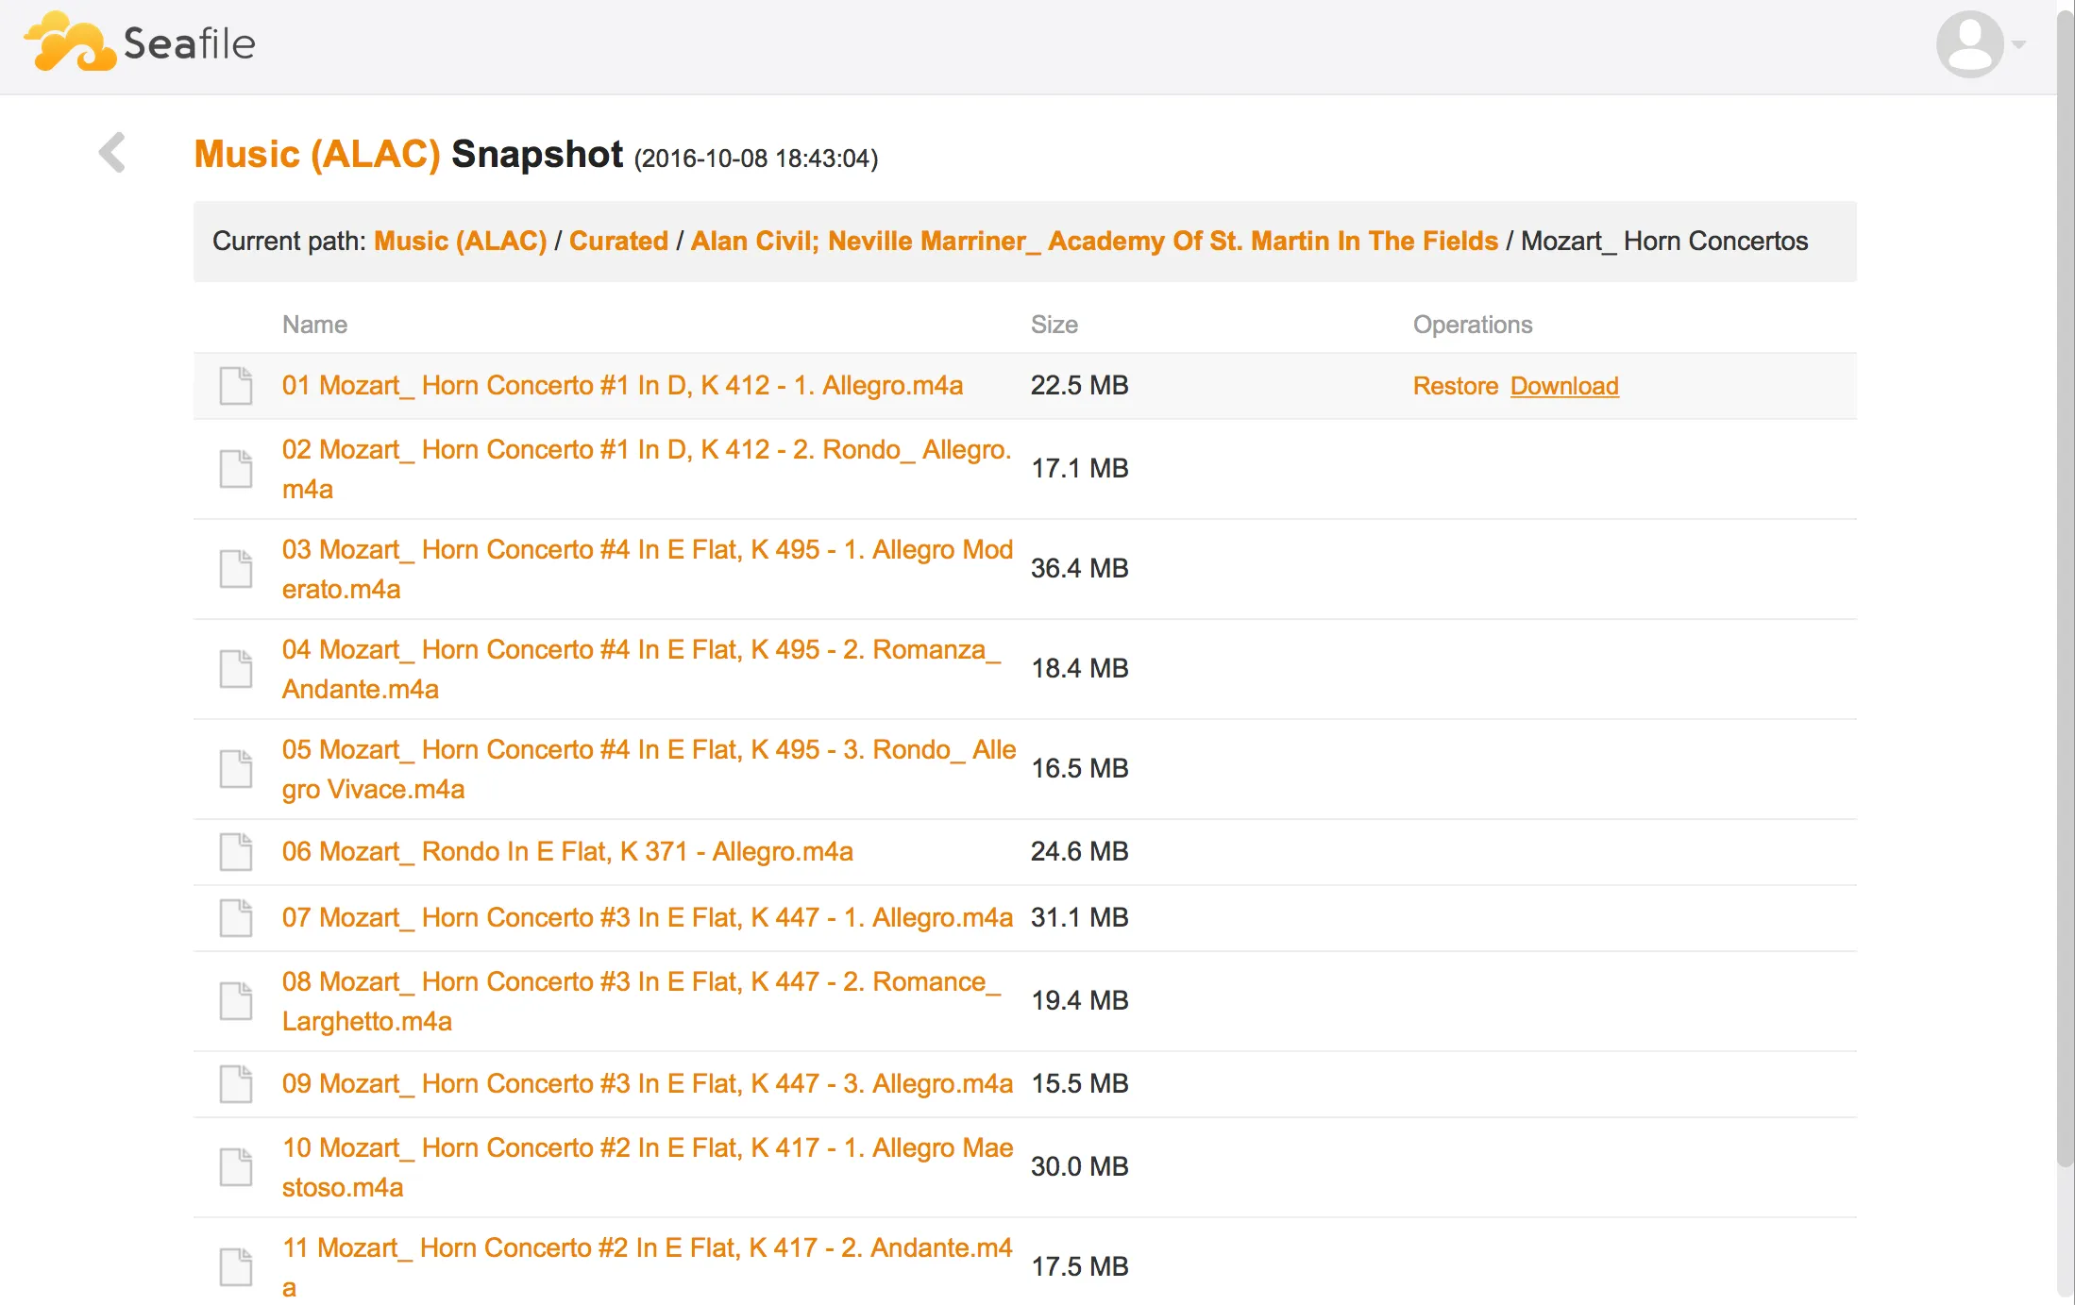Click the Seafile logo icon
Image resolution: width=2075 pixels, height=1305 pixels.
click(x=71, y=42)
